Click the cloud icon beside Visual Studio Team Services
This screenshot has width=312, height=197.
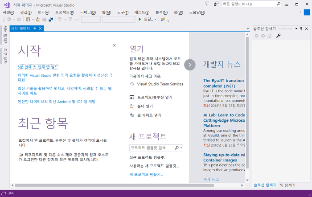point(132,84)
